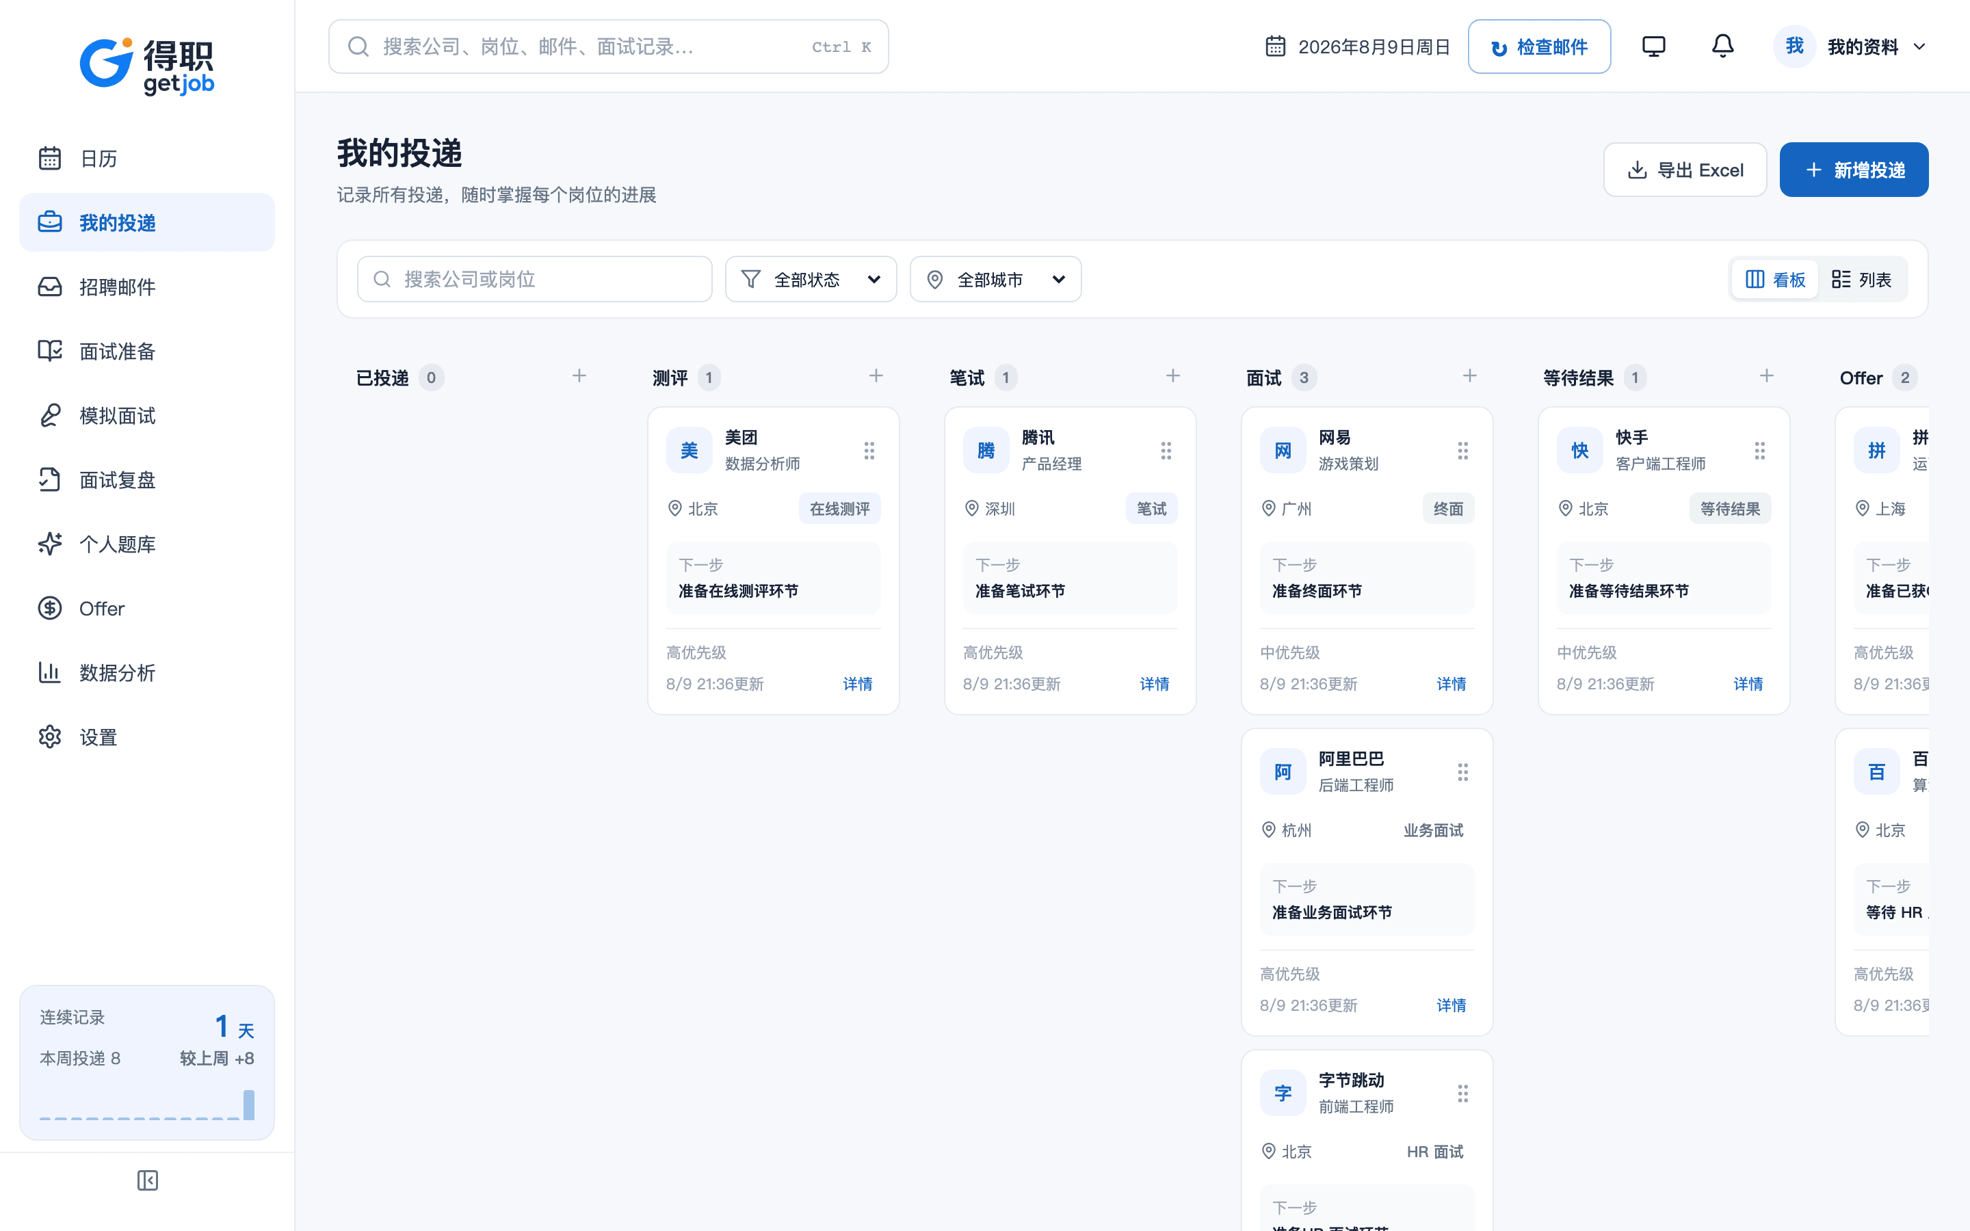Click 笔试 status tag on 腾讯 card
Image resolution: width=1970 pixels, height=1231 pixels.
(1152, 509)
